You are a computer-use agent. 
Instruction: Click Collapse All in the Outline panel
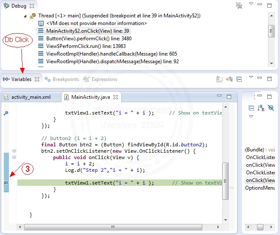(x=251, y=108)
